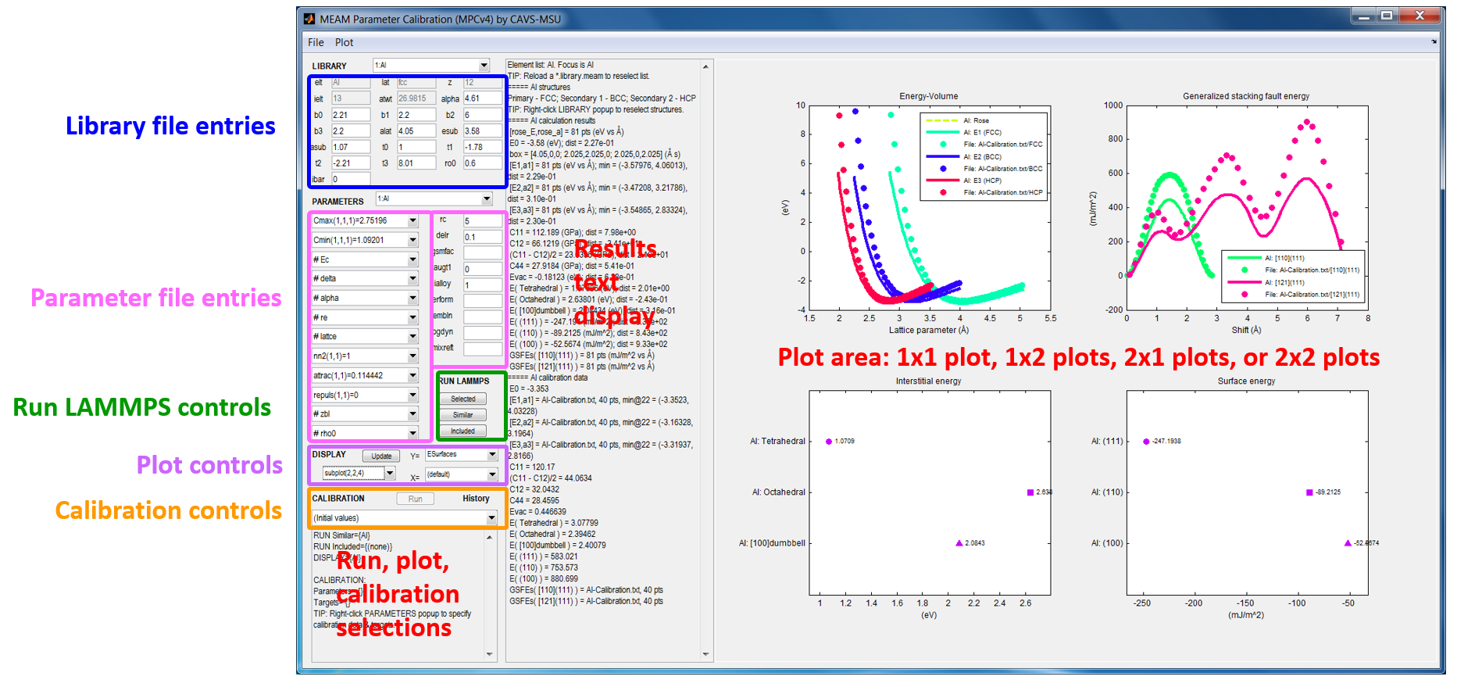Open the subplot(2,2,4) selector dropdown
This screenshot has height=687, width=1457.
pyautogui.click(x=389, y=474)
